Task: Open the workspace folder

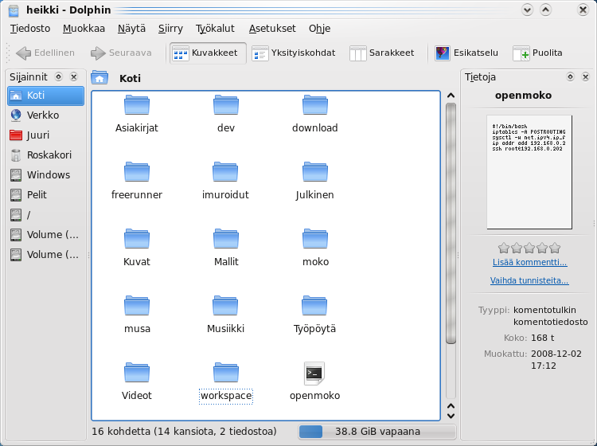Action: pyautogui.click(x=226, y=373)
